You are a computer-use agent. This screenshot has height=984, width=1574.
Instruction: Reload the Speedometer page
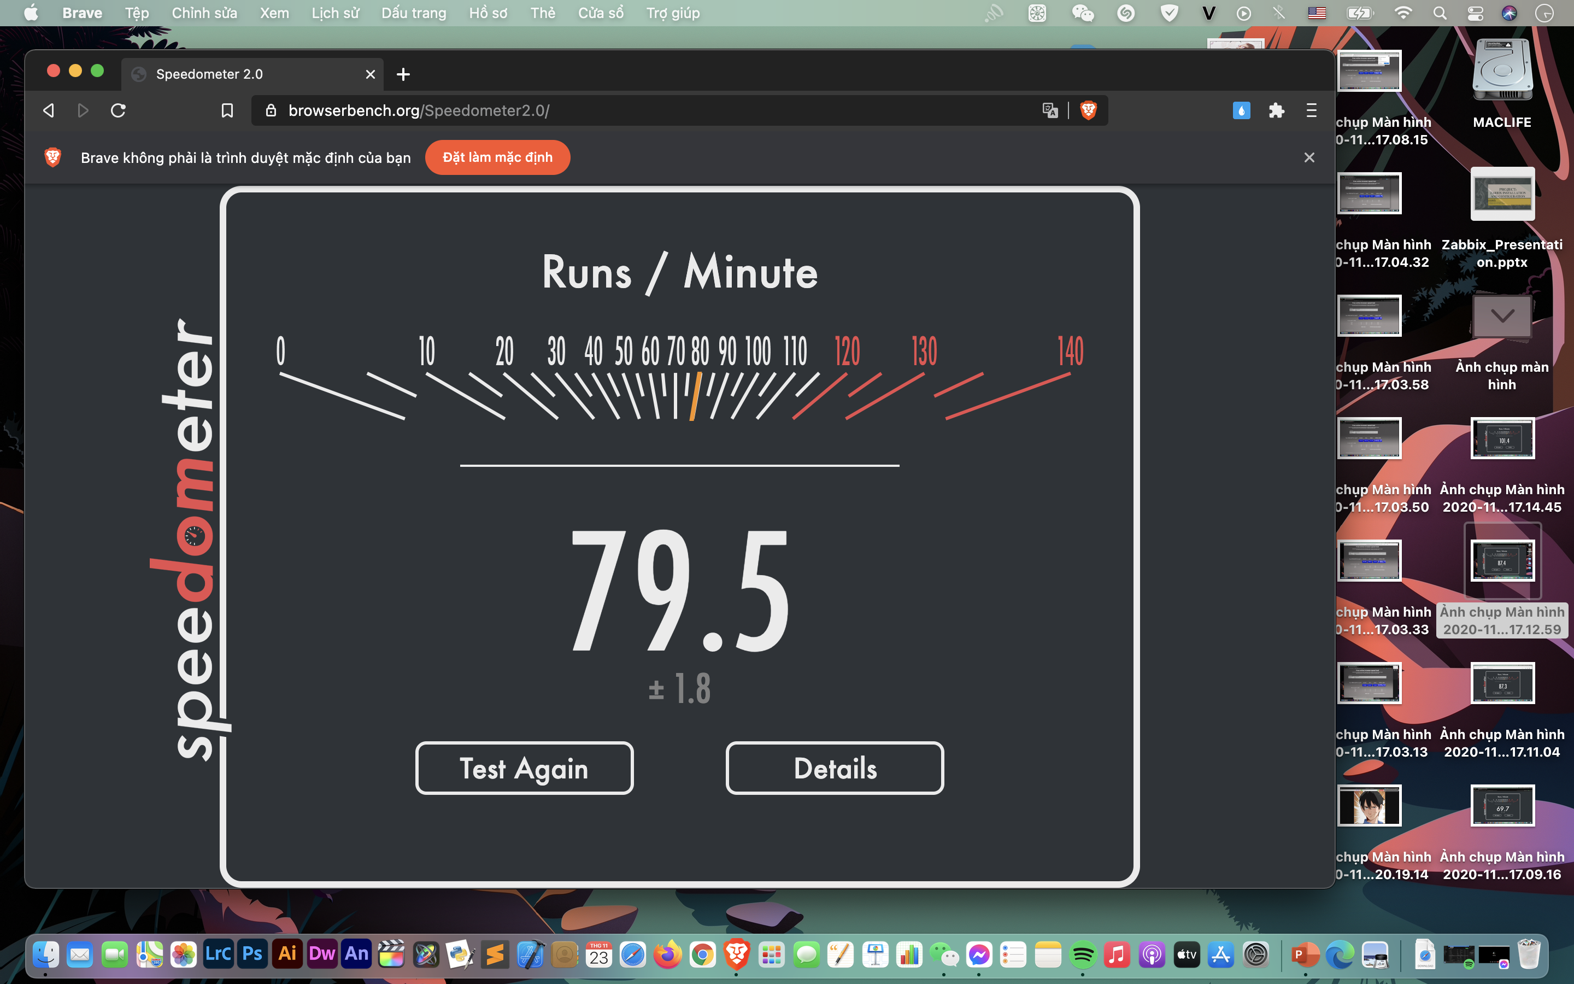point(118,110)
